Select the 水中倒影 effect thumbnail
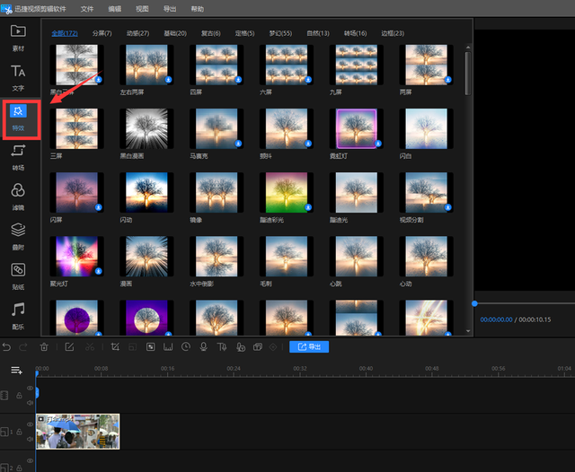This screenshot has height=472, width=575. coord(217,257)
